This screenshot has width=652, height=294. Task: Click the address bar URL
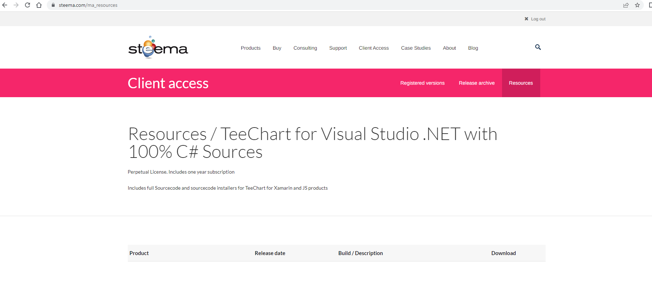point(88,5)
